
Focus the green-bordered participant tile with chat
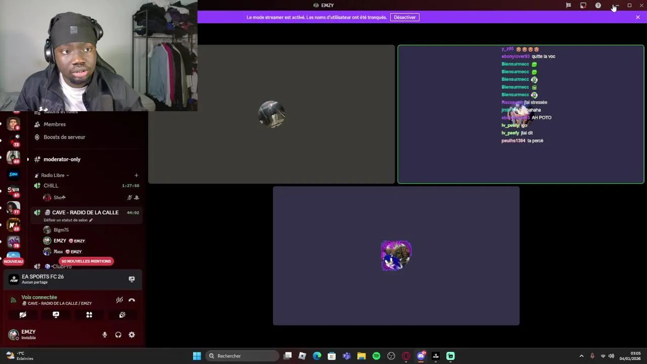pos(521,114)
